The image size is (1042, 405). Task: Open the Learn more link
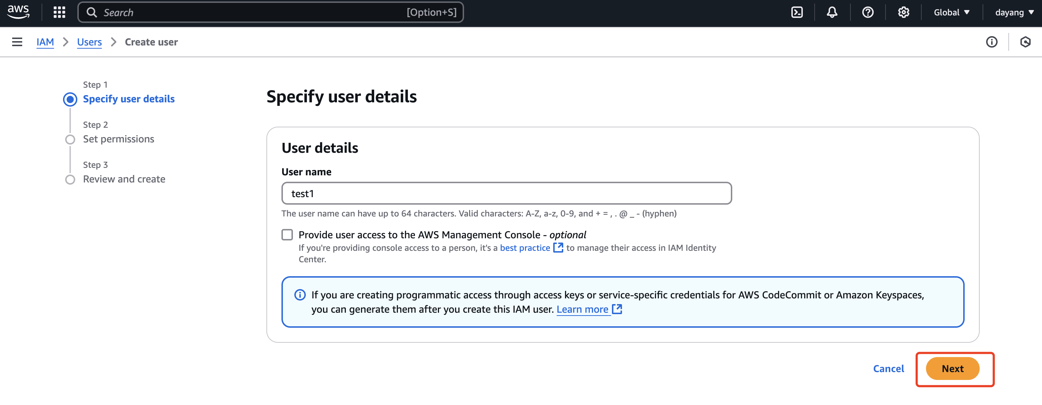582,309
